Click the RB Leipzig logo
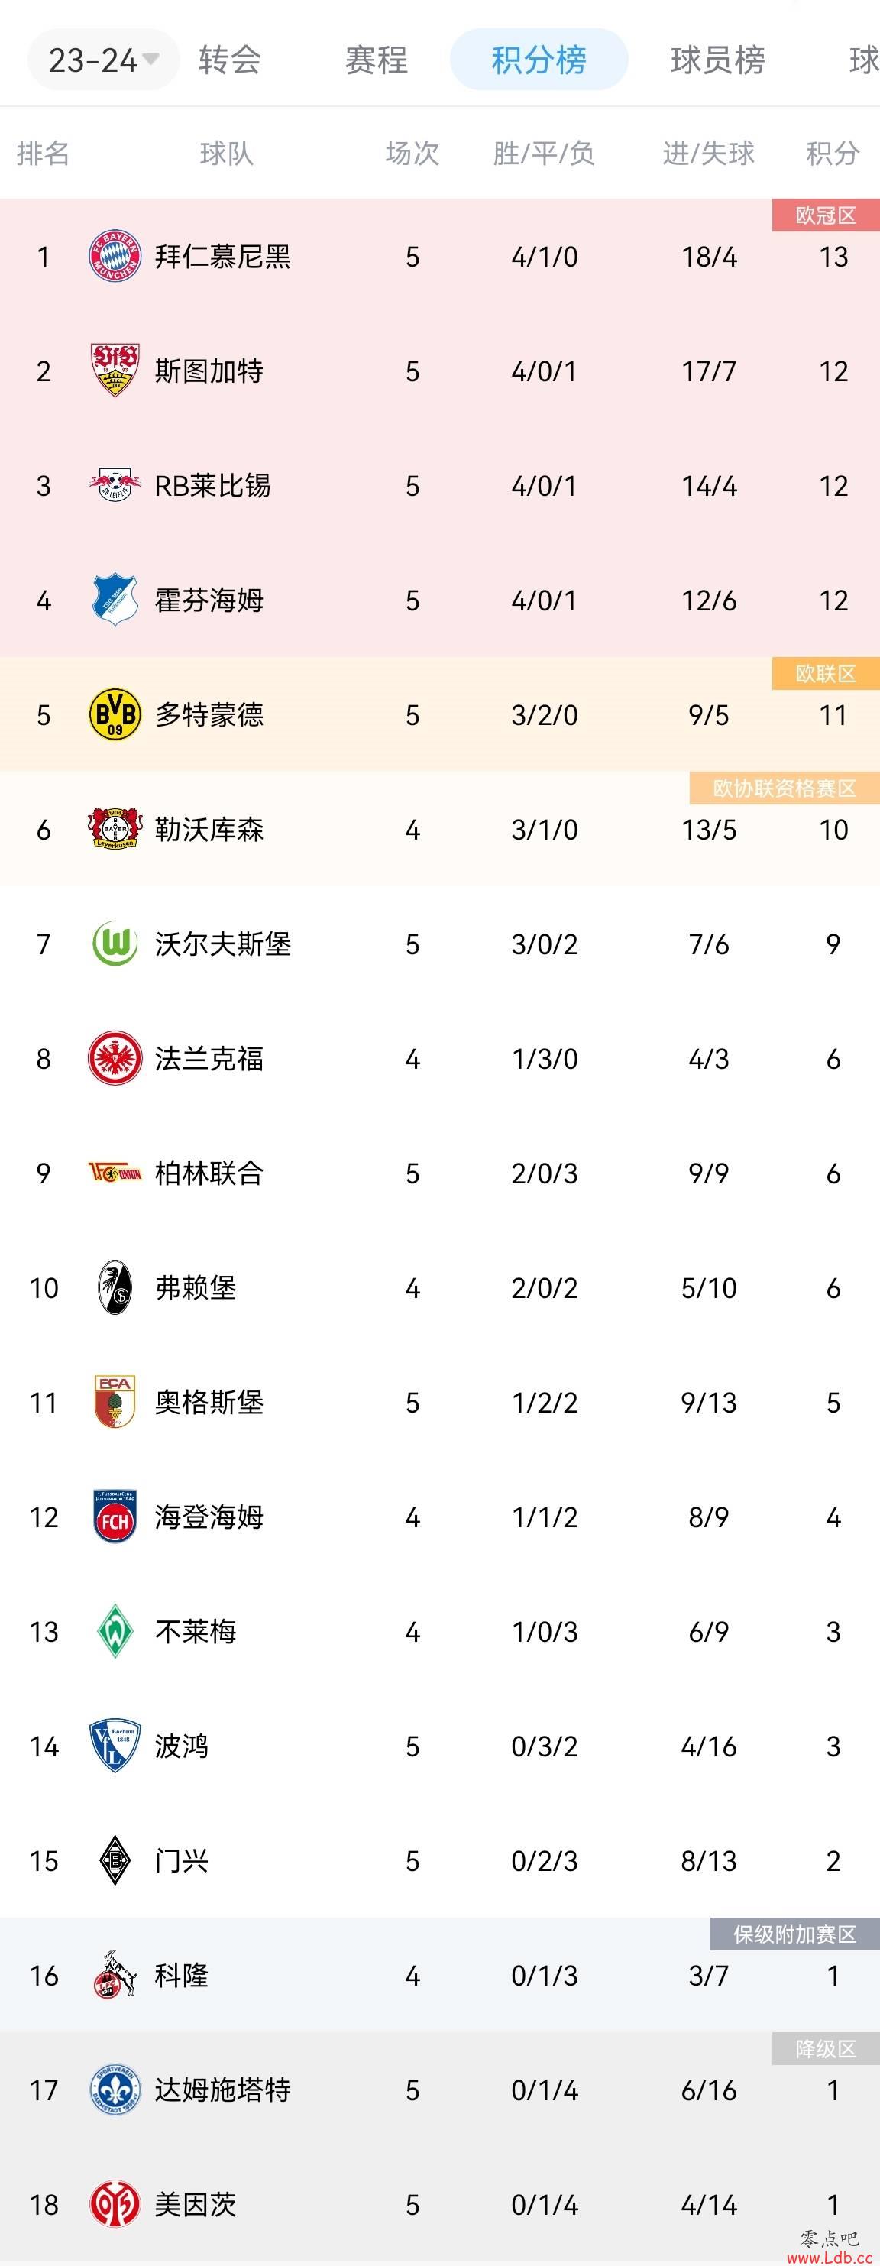880x2266 pixels. (x=115, y=486)
